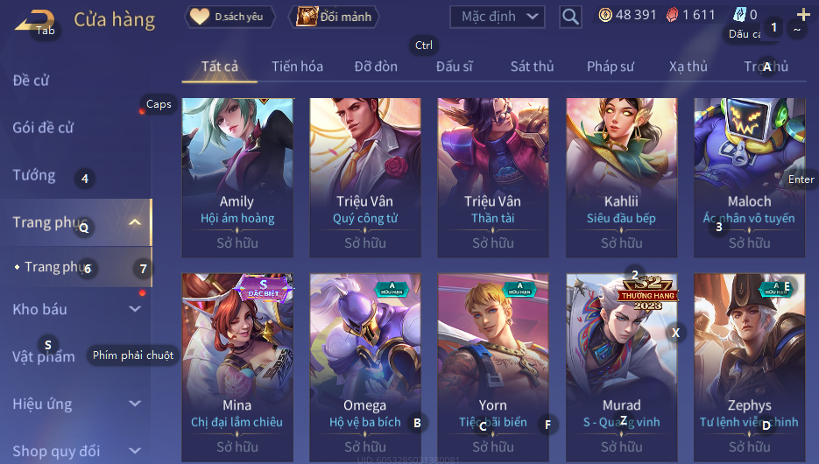This screenshot has height=464, width=819.
Task: Expand the Kho báu sidebar section
Action: pos(135,309)
